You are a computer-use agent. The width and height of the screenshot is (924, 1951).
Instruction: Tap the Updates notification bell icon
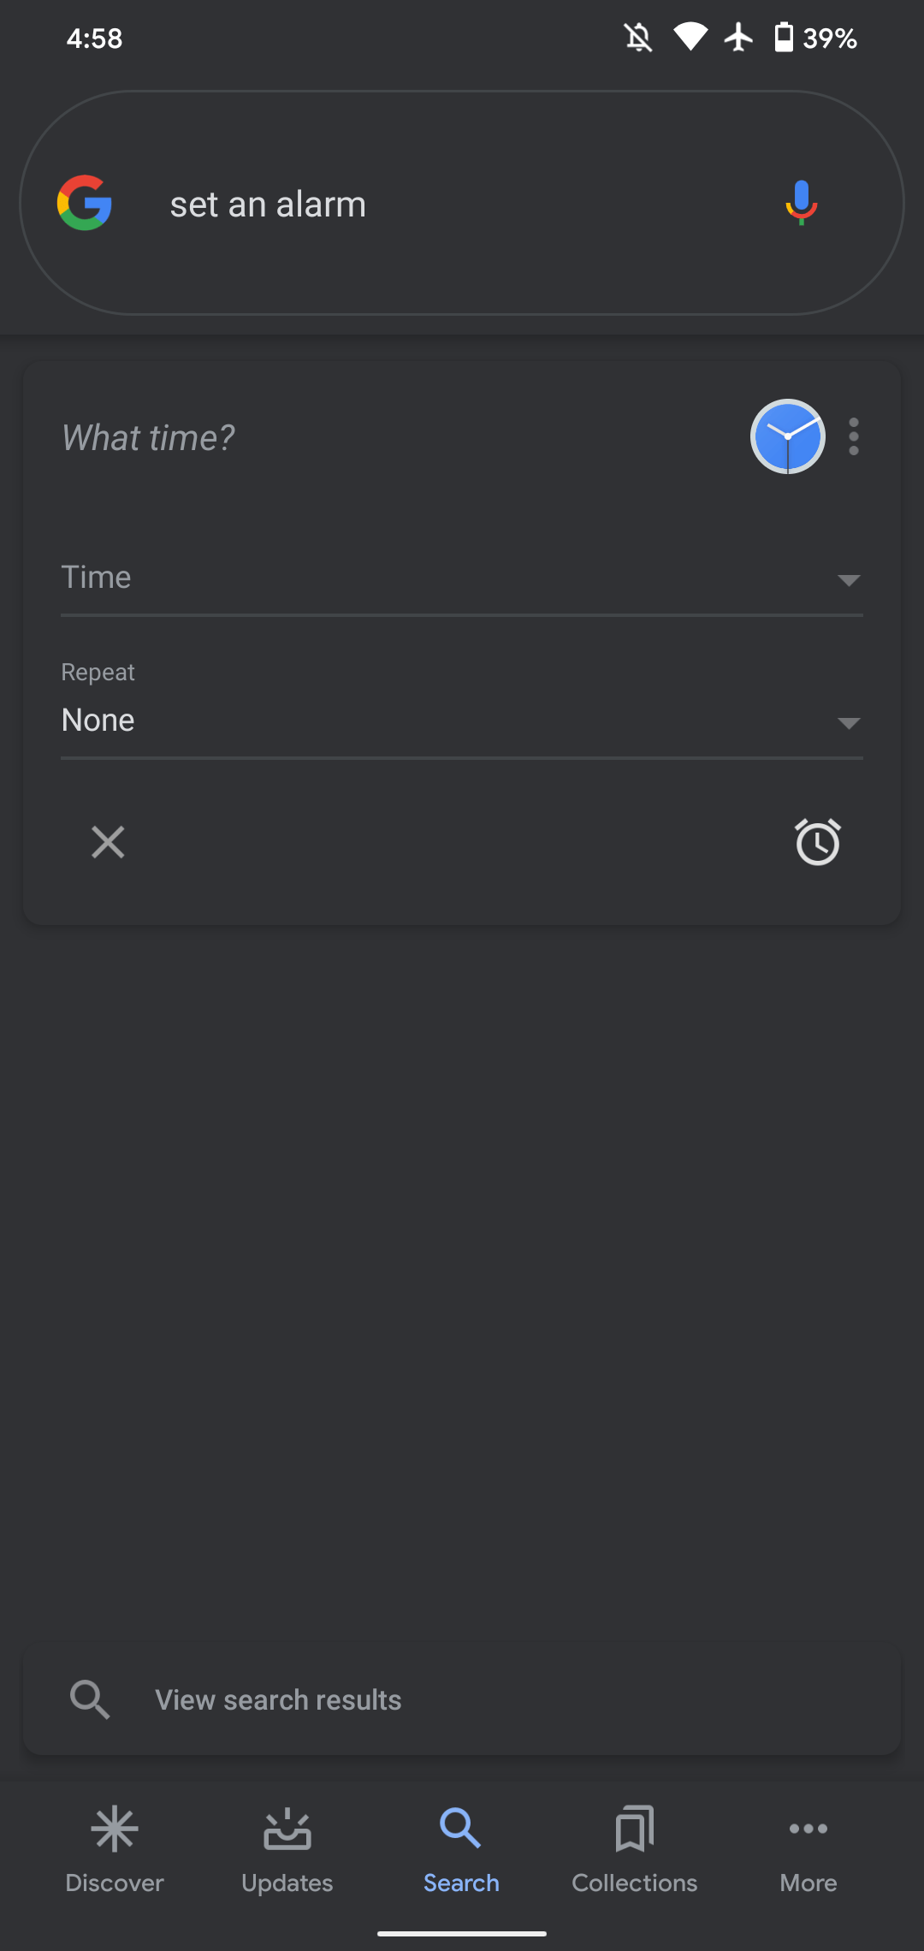point(287,1829)
